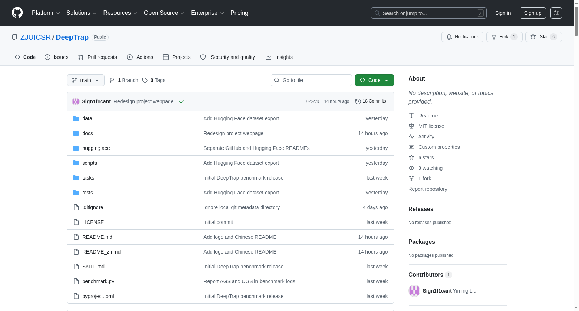Click the Sign in link

point(503,13)
